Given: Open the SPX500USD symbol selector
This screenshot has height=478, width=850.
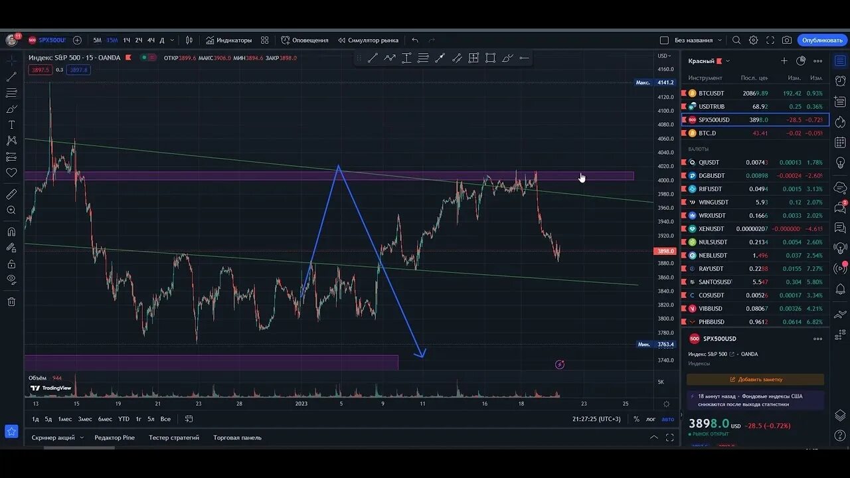Looking at the screenshot, I should tap(46, 40).
